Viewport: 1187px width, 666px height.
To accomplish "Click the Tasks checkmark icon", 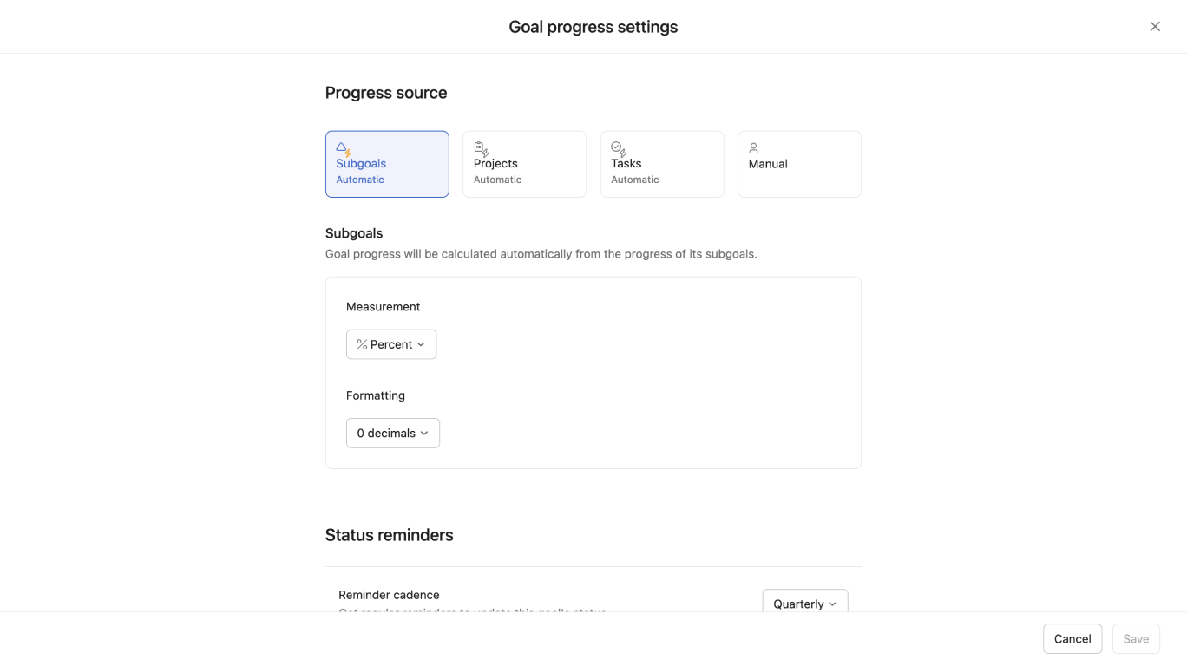I will pos(617,147).
